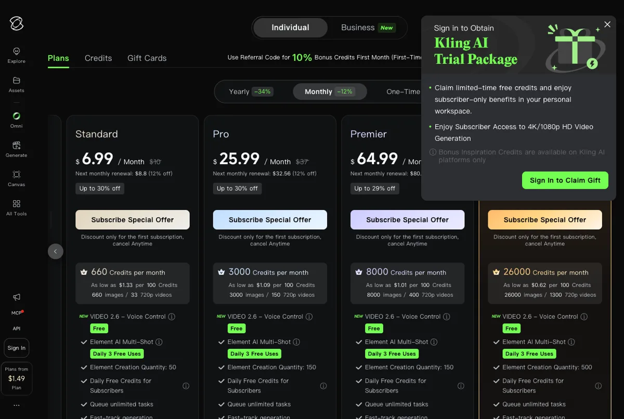Subscribe Special Offer for Standard plan
The image size is (624, 419).
tap(133, 220)
